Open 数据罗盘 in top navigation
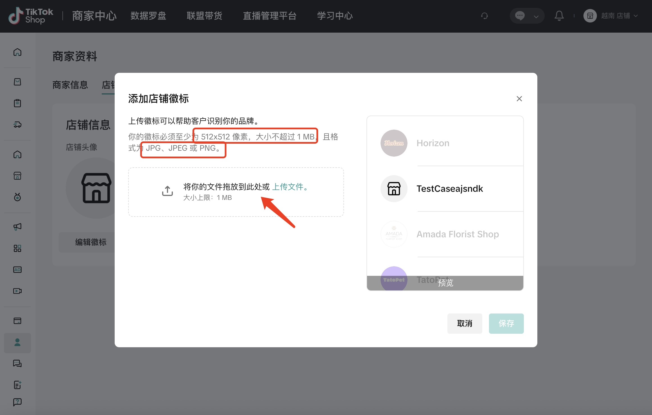This screenshot has height=415, width=652. [148, 16]
